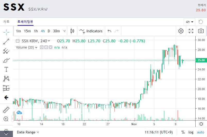Image resolution: width=207 pixels, height=137 pixels.
Task: Click the blue cloud save chart icon
Action: tap(19, 112)
